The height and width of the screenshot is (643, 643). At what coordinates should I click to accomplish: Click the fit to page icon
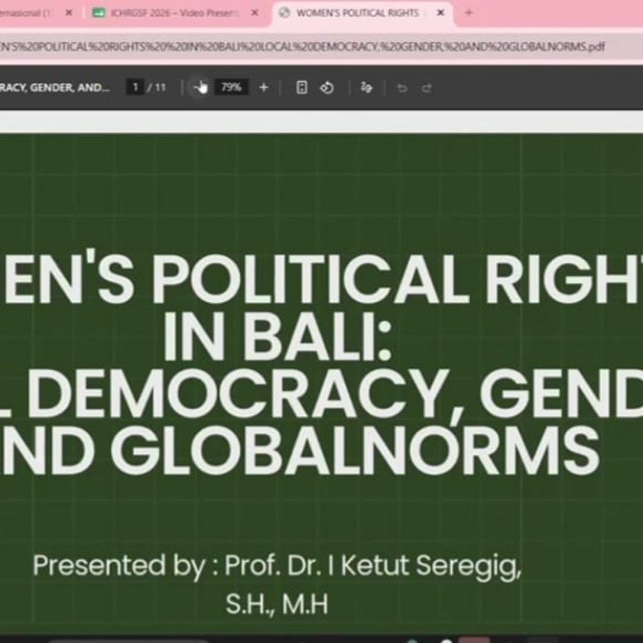pyautogui.click(x=301, y=87)
